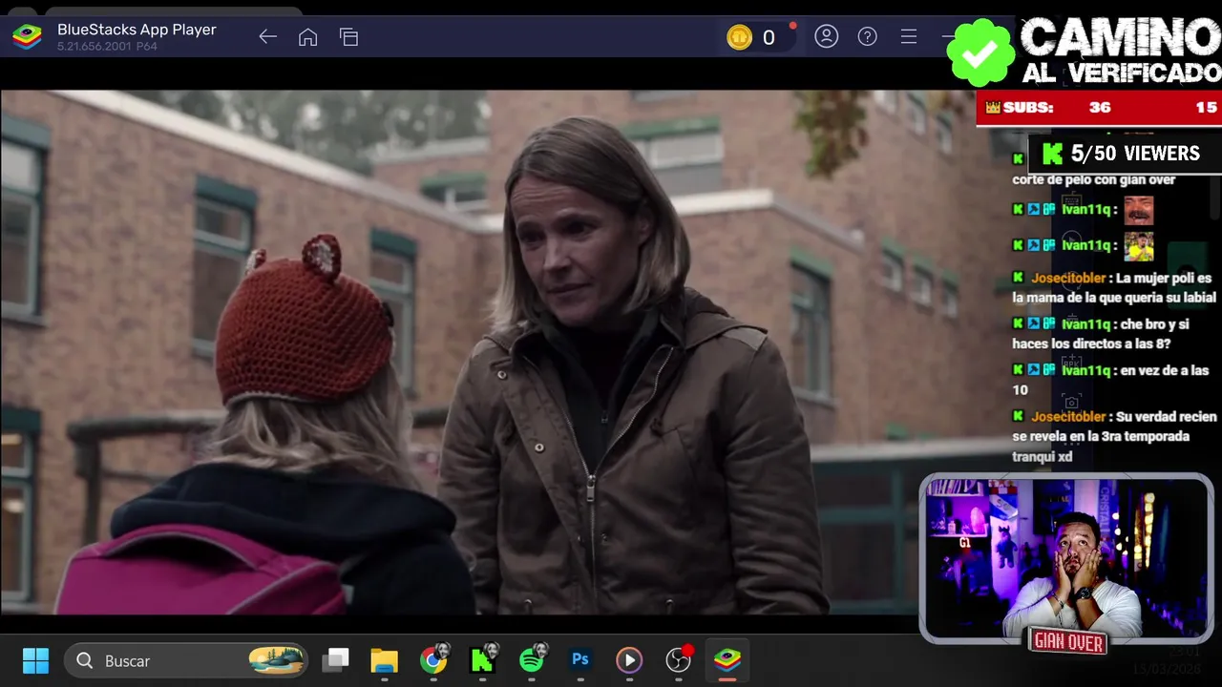Click the Buscar search magnifier icon

click(x=84, y=660)
